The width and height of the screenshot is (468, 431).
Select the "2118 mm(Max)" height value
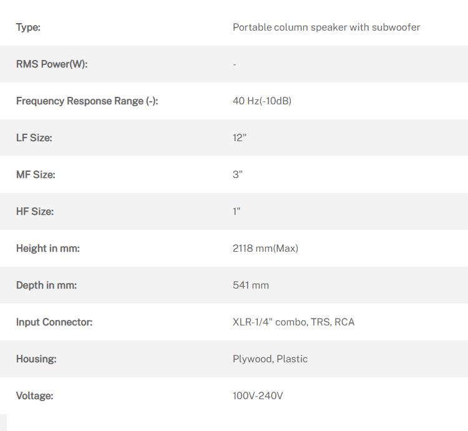point(265,249)
